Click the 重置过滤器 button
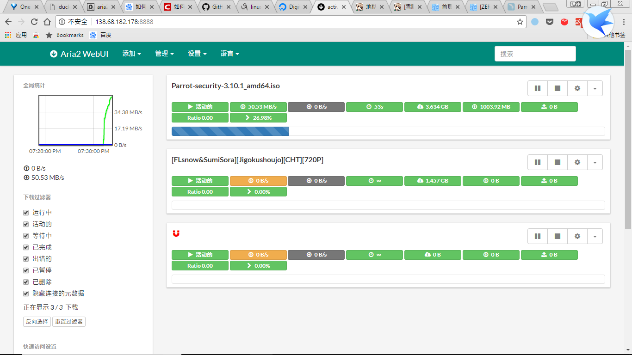Viewport: 632px width, 355px height. tap(68, 322)
